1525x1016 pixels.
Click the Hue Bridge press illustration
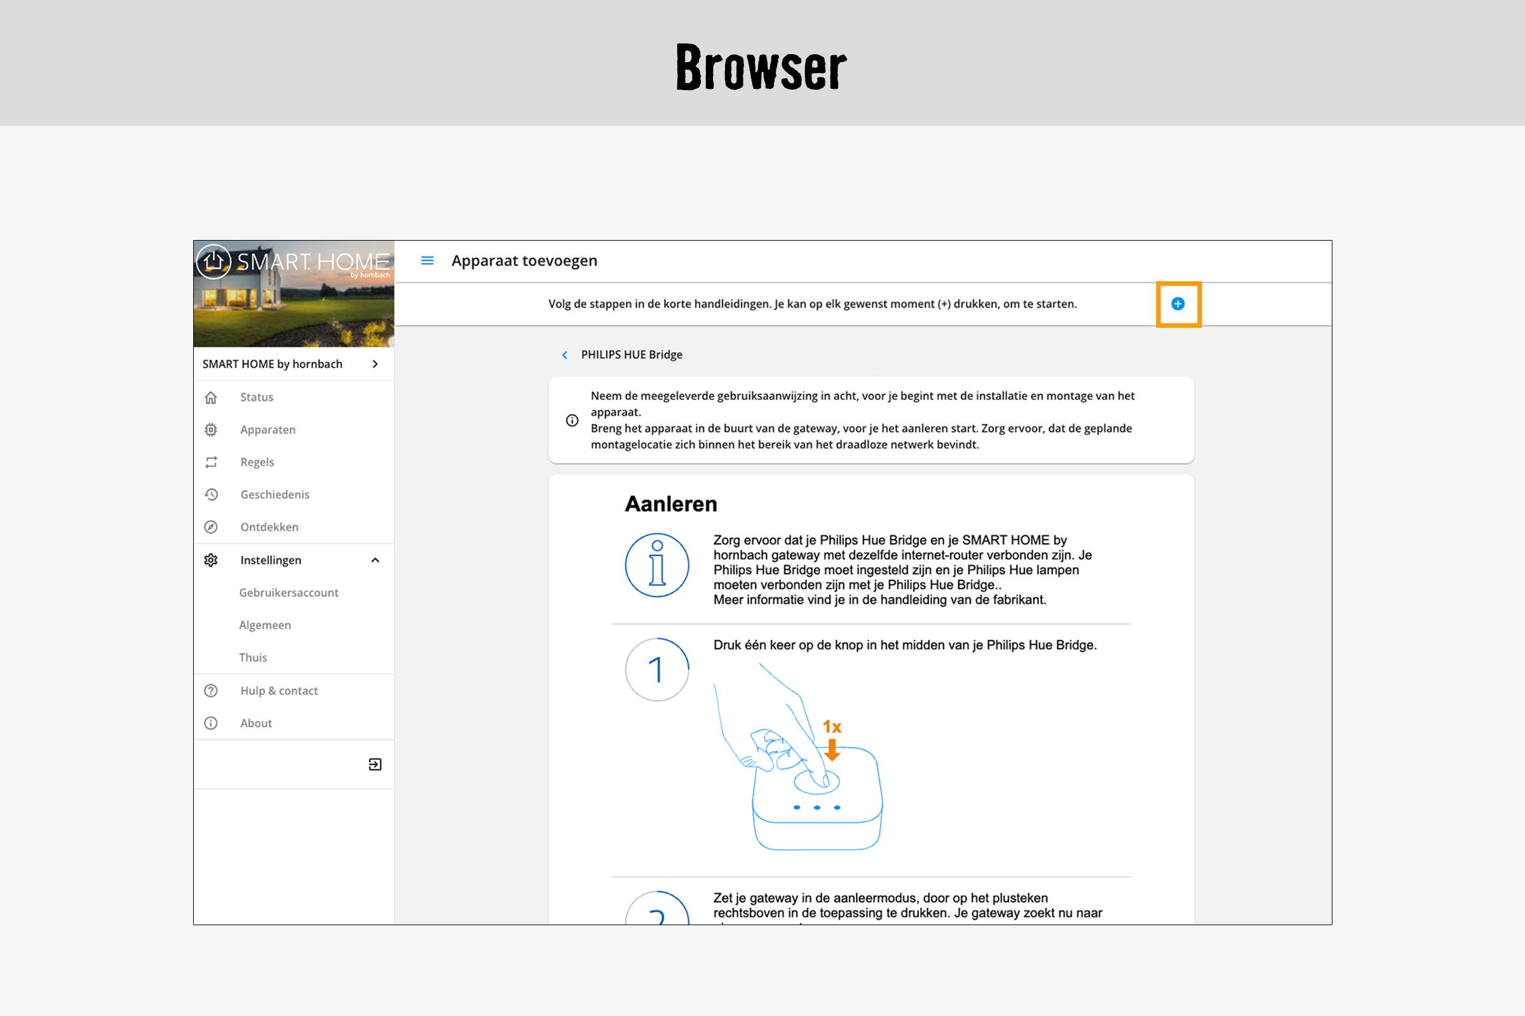coord(798,756)
